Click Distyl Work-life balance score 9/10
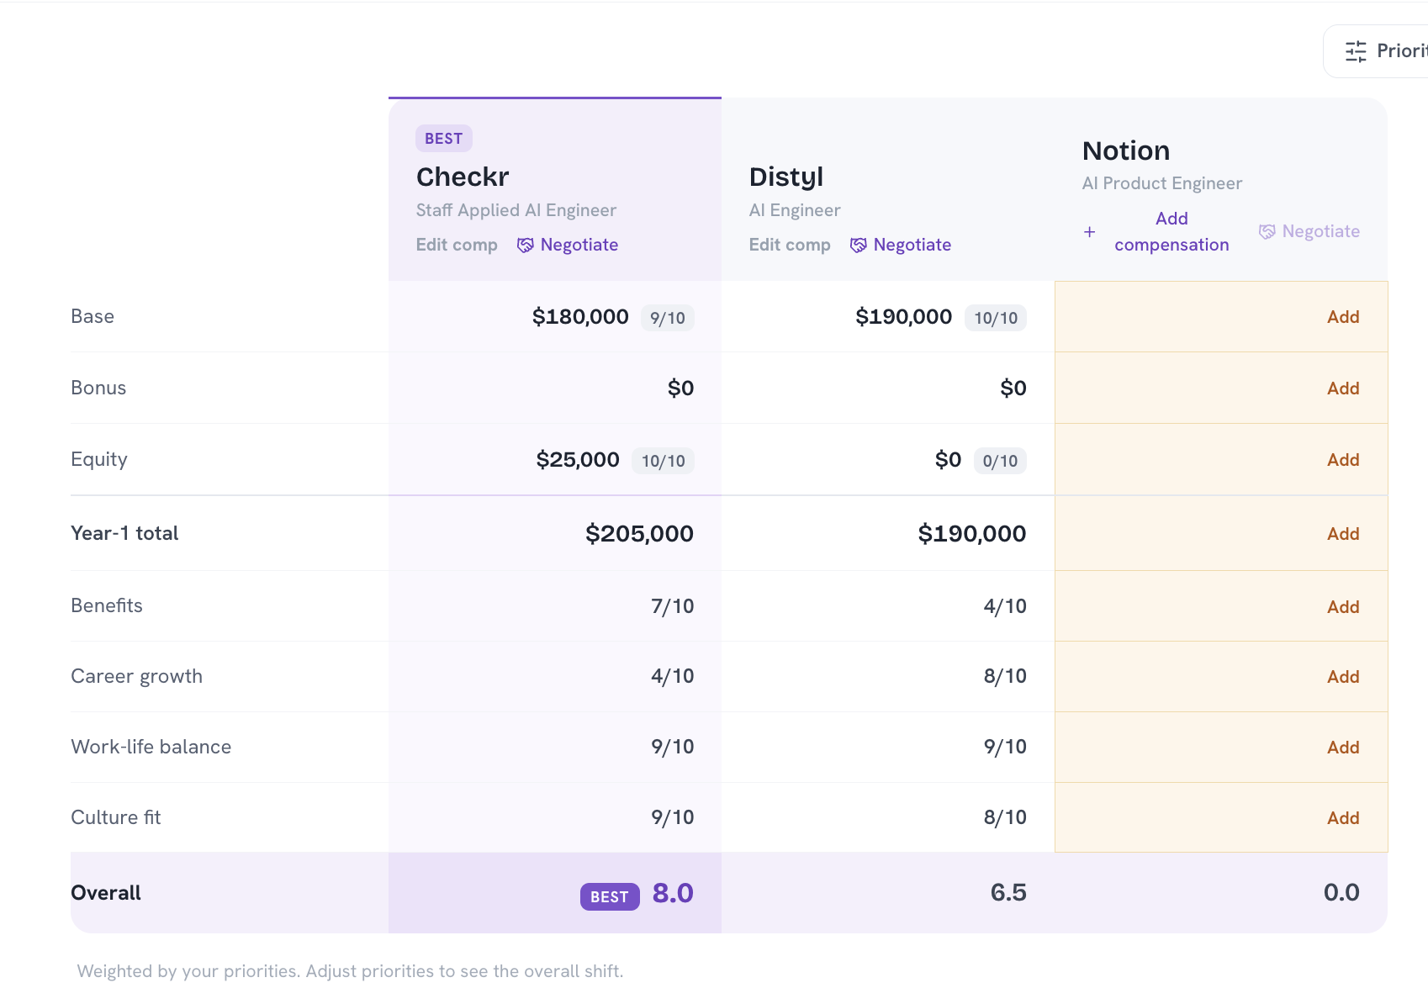The width and height of the screenshot is (1428, 1004). tap(1005, 747)
